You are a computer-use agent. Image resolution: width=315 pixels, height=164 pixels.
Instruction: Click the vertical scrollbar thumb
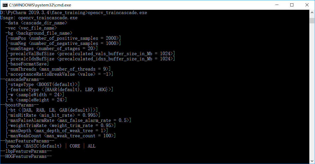pyautogui.click(x=312, y=21)
